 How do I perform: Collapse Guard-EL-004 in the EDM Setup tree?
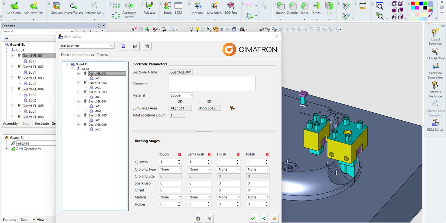pyautogui.click(x=79, y=101)
